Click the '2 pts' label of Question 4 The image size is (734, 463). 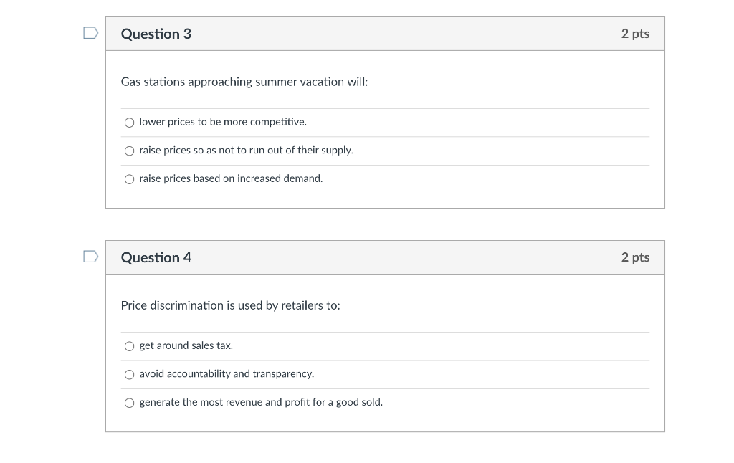[635, 257]
